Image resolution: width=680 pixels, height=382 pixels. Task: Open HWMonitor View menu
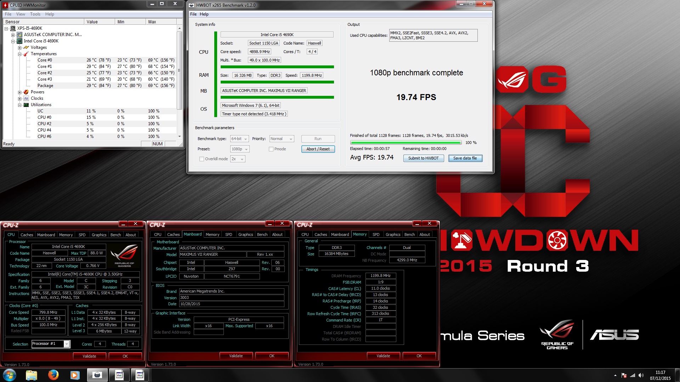pos(21,14)
